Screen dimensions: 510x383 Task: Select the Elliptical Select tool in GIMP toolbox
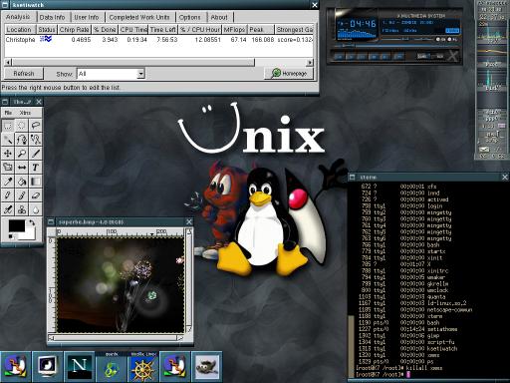point(22,126)
